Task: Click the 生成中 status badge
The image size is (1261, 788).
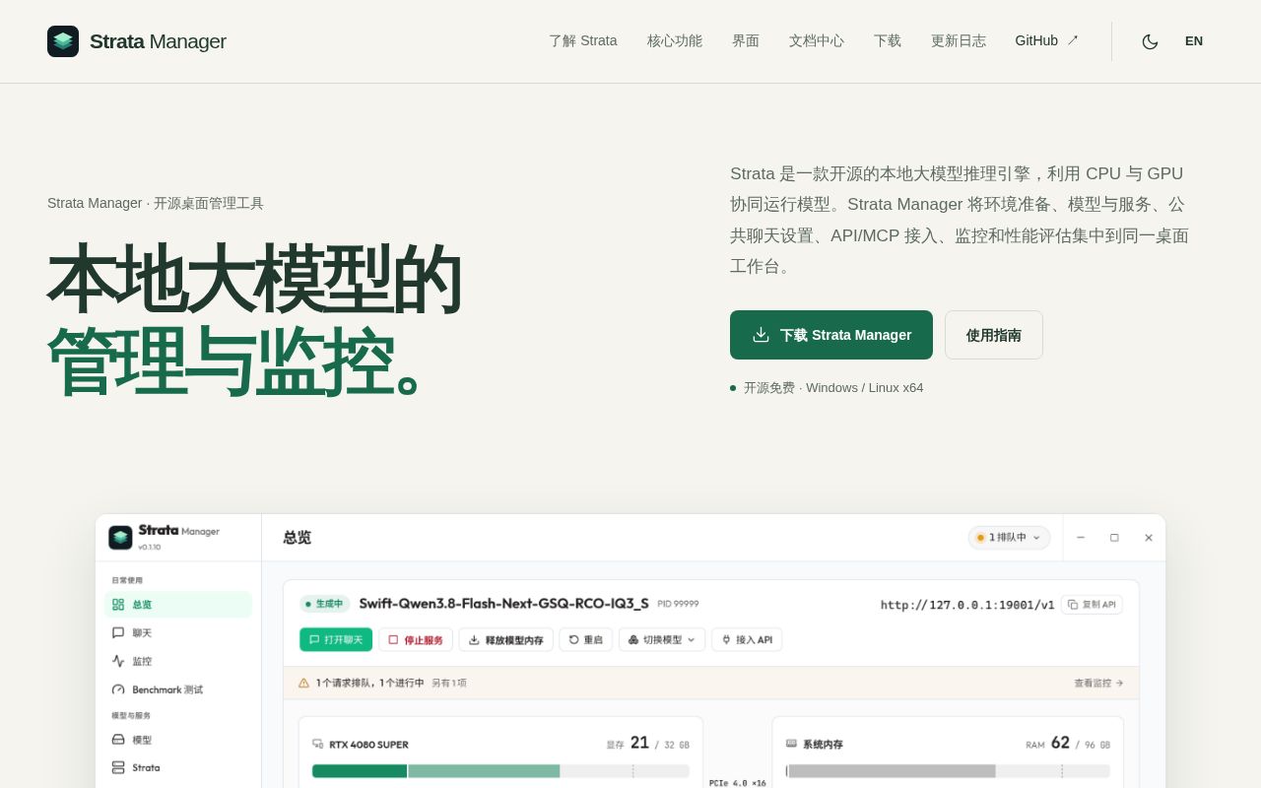Action: pos(324,604)
